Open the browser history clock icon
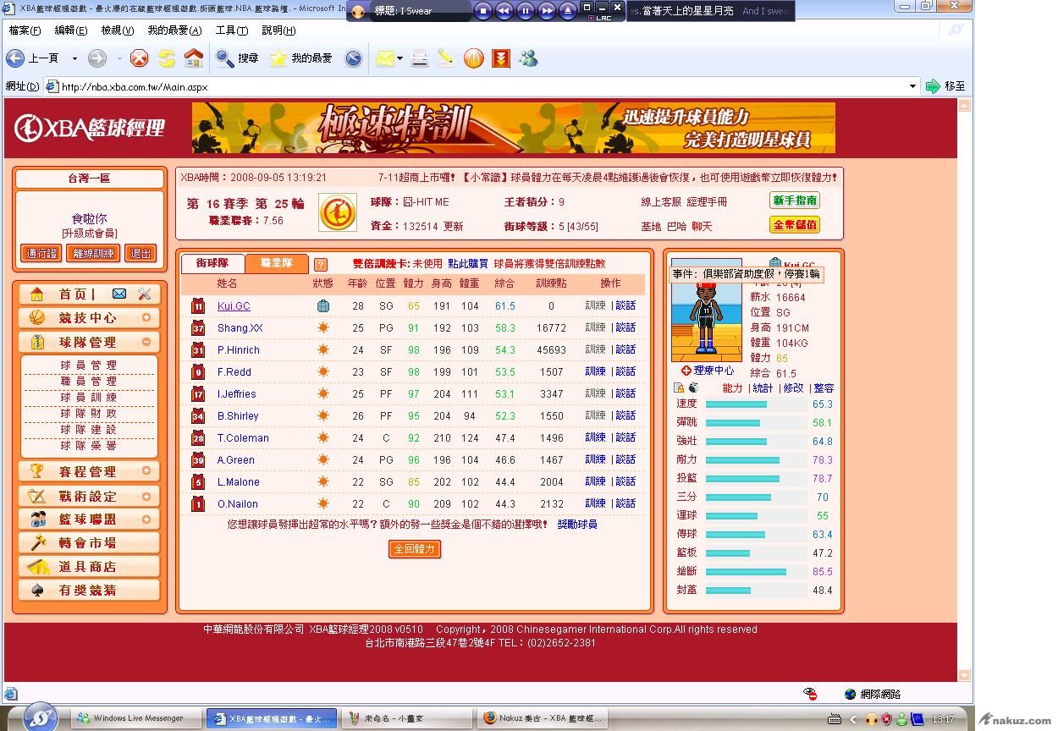The height and width of the screenshot is (731, 1058). click(353, 58)
